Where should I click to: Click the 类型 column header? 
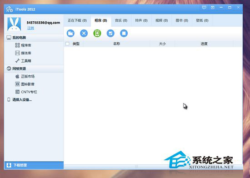pyautogui.click(x=76, y=44)
